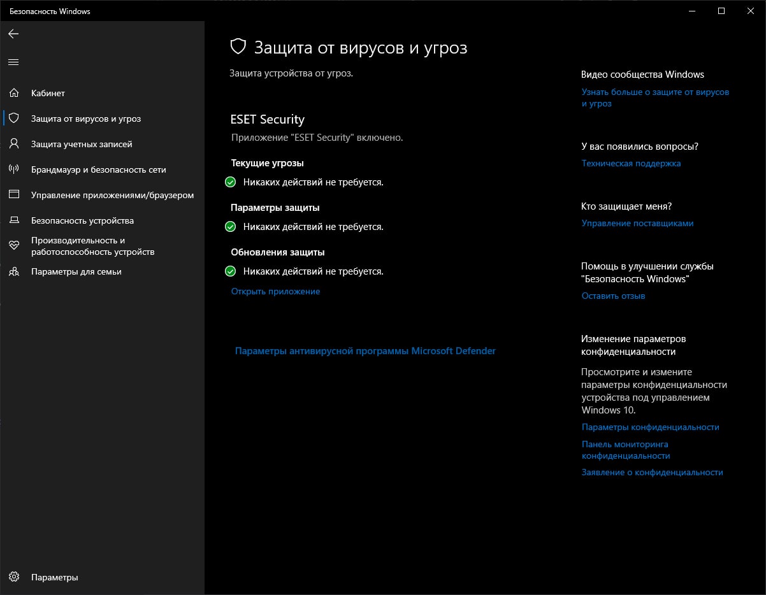Click Изменение параметров конфиденциальности heading
This screenshot has height=595, width=766.
click(x=633, y=345)
